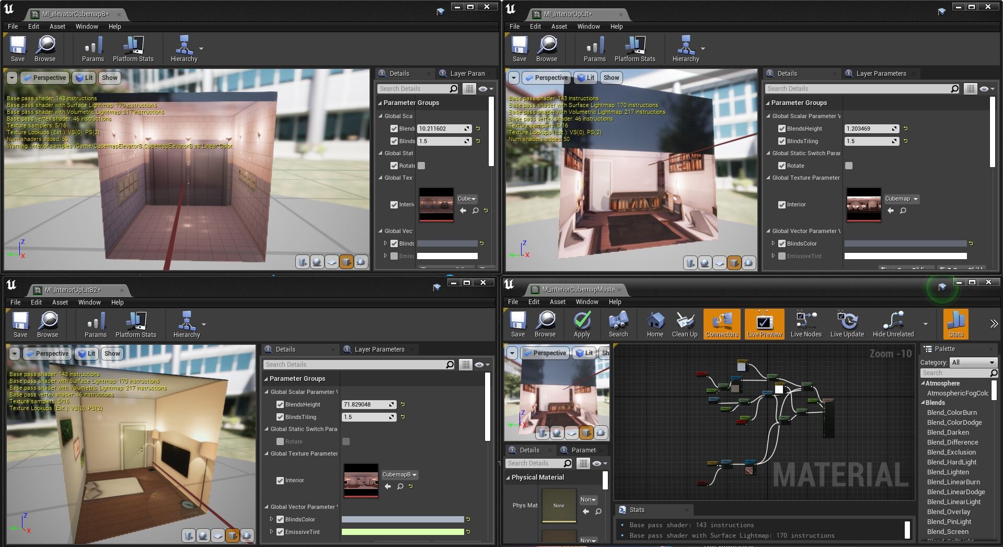Open the CubemapB texture dropdown

(399, 474)
